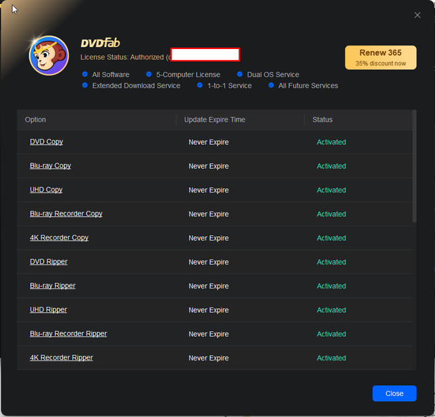Click Activated status in 4K Recorder Ripper row
Viewport: 435px width, 417px height.
331,358
